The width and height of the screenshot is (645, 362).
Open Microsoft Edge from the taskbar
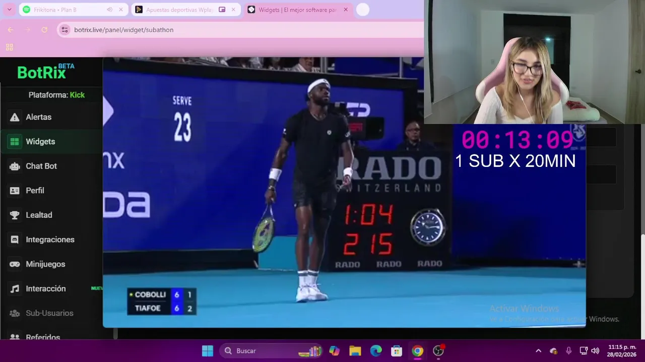(x=376, y=351)
